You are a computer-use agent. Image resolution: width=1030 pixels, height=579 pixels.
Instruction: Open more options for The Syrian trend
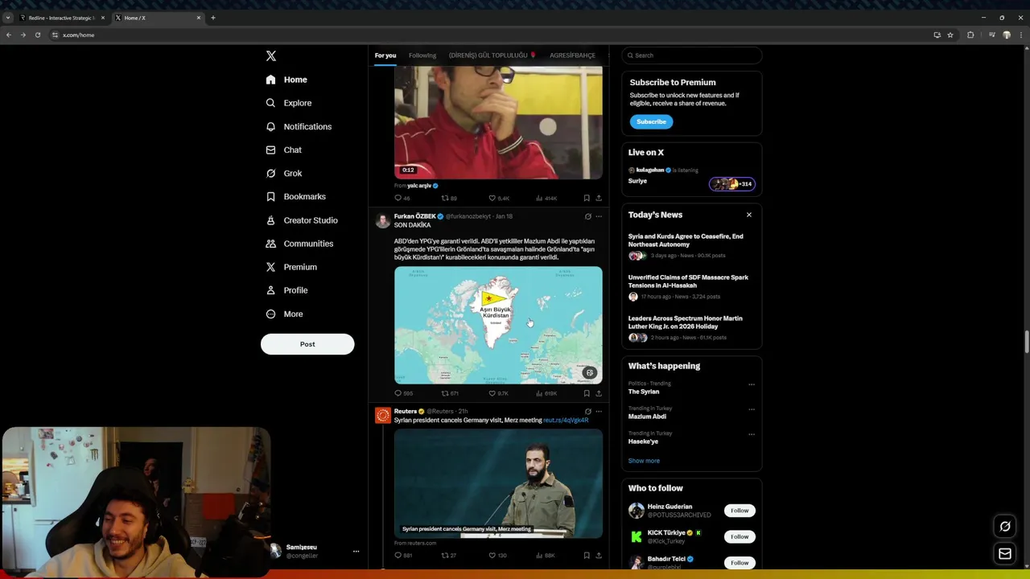coord(752,384)
